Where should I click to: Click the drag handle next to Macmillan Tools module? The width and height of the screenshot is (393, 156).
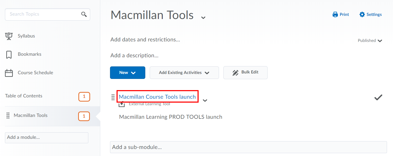point(8,115)
